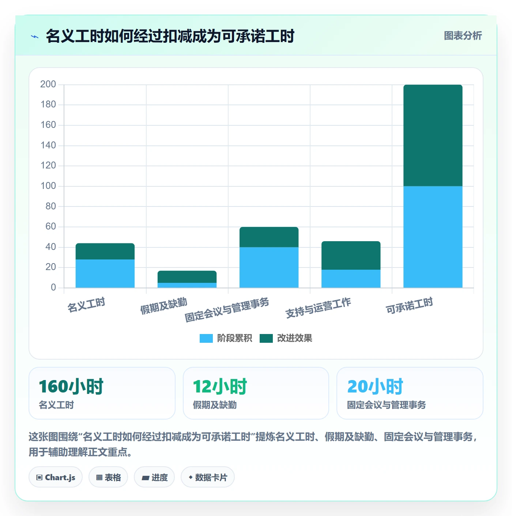Click the green segment of 可承诺工时 bar
This screenshot has width=512, height=516.
click(x=433, y=136)
